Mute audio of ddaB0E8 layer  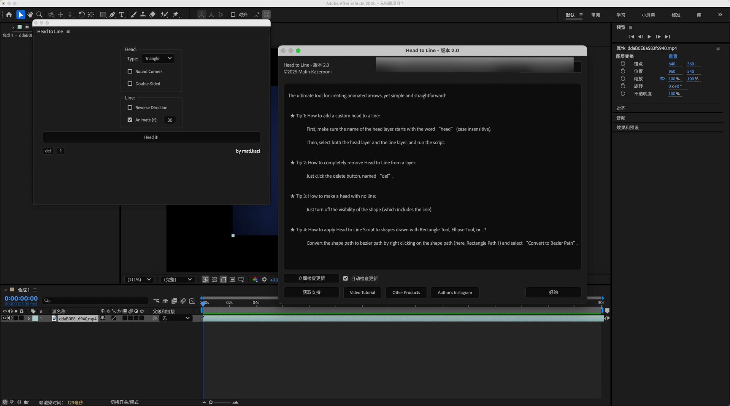10,318
